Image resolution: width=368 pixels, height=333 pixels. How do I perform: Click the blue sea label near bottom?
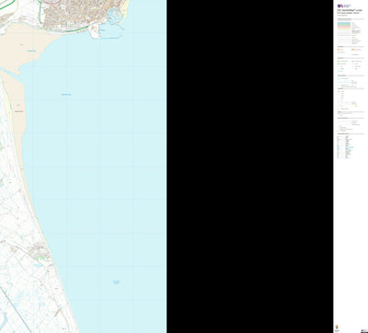(x=117, y=281)
